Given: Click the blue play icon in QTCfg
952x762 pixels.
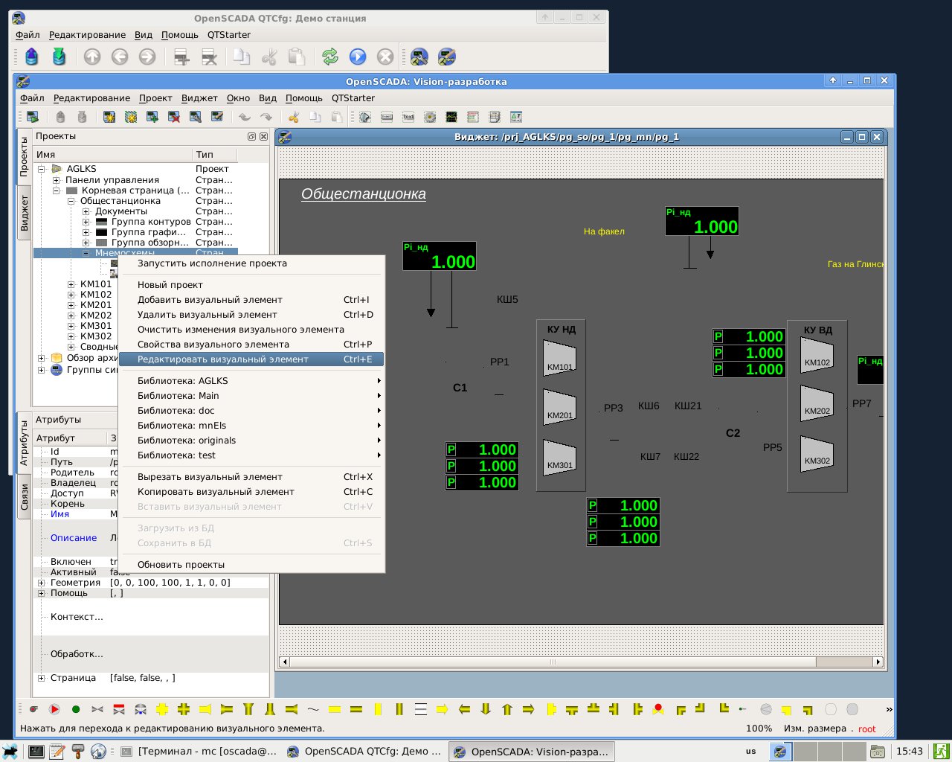Looking at the screenshot, I should (x=358, y=57).
